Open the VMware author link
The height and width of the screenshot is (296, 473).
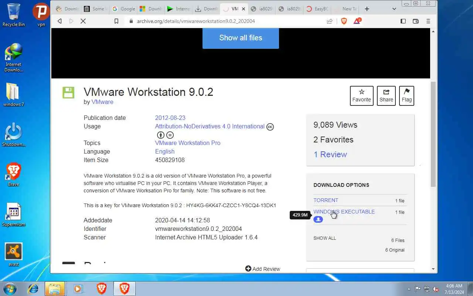102,102
